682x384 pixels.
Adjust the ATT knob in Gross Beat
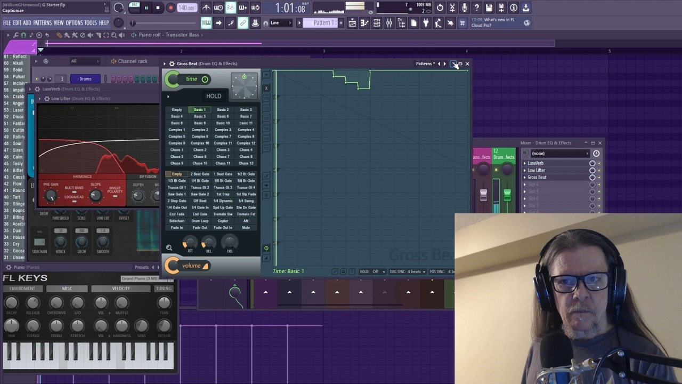click(190, 243)
